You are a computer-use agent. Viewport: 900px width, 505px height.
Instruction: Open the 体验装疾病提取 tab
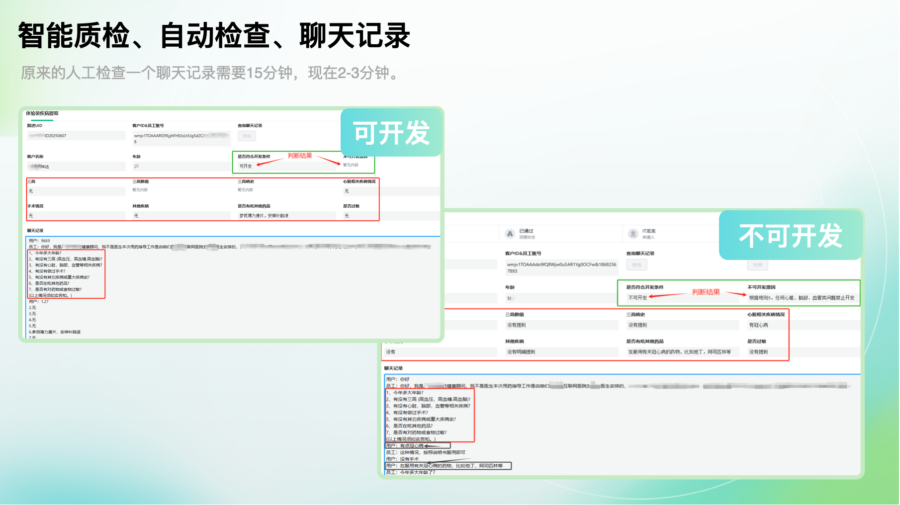coord(42,113)
